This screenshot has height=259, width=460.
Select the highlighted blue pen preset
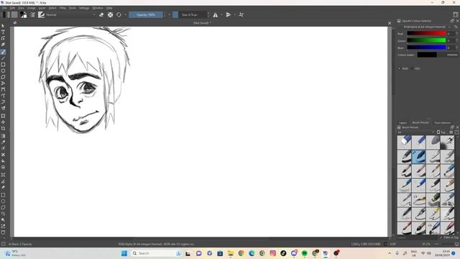[x=419, y=157]
